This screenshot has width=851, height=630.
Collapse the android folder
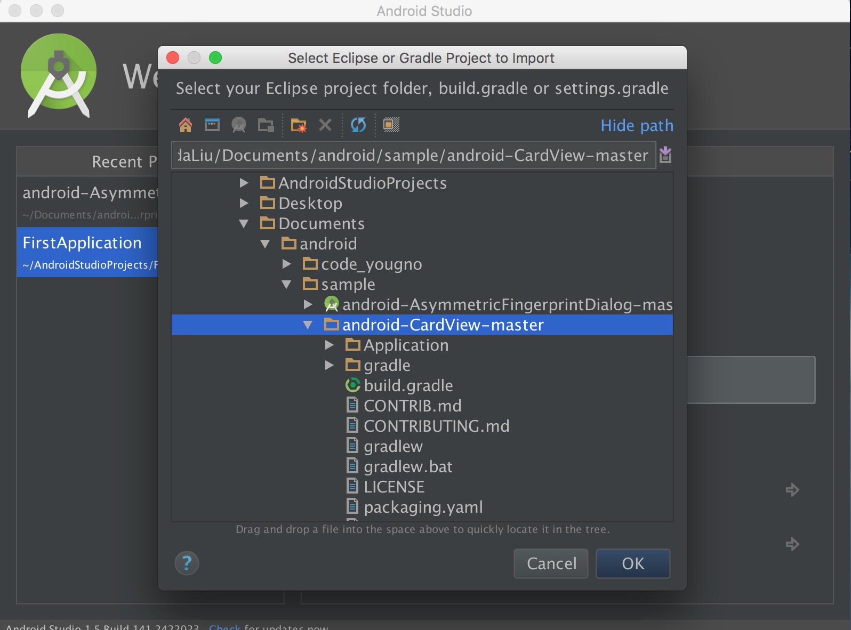coord(266,244)
